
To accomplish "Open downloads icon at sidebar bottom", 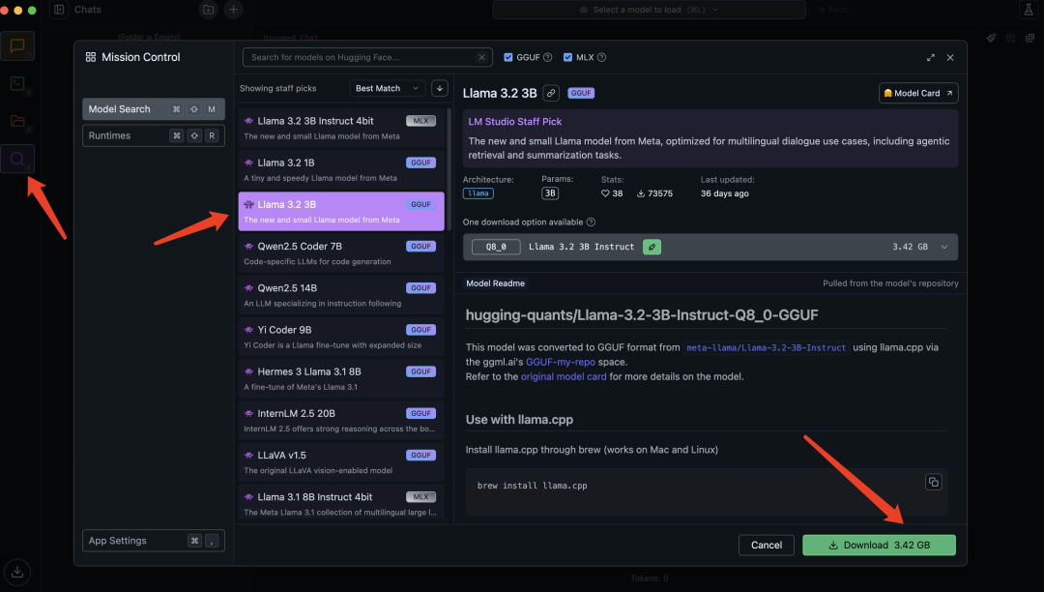I will click(17, 572).
